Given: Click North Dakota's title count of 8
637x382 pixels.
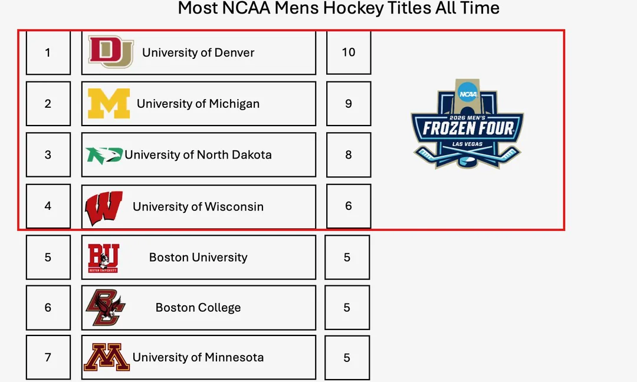Looking at the screenshot, I should pos(349,155).
